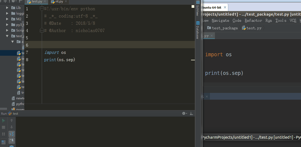Select the Lib folder

click(16, 8)
